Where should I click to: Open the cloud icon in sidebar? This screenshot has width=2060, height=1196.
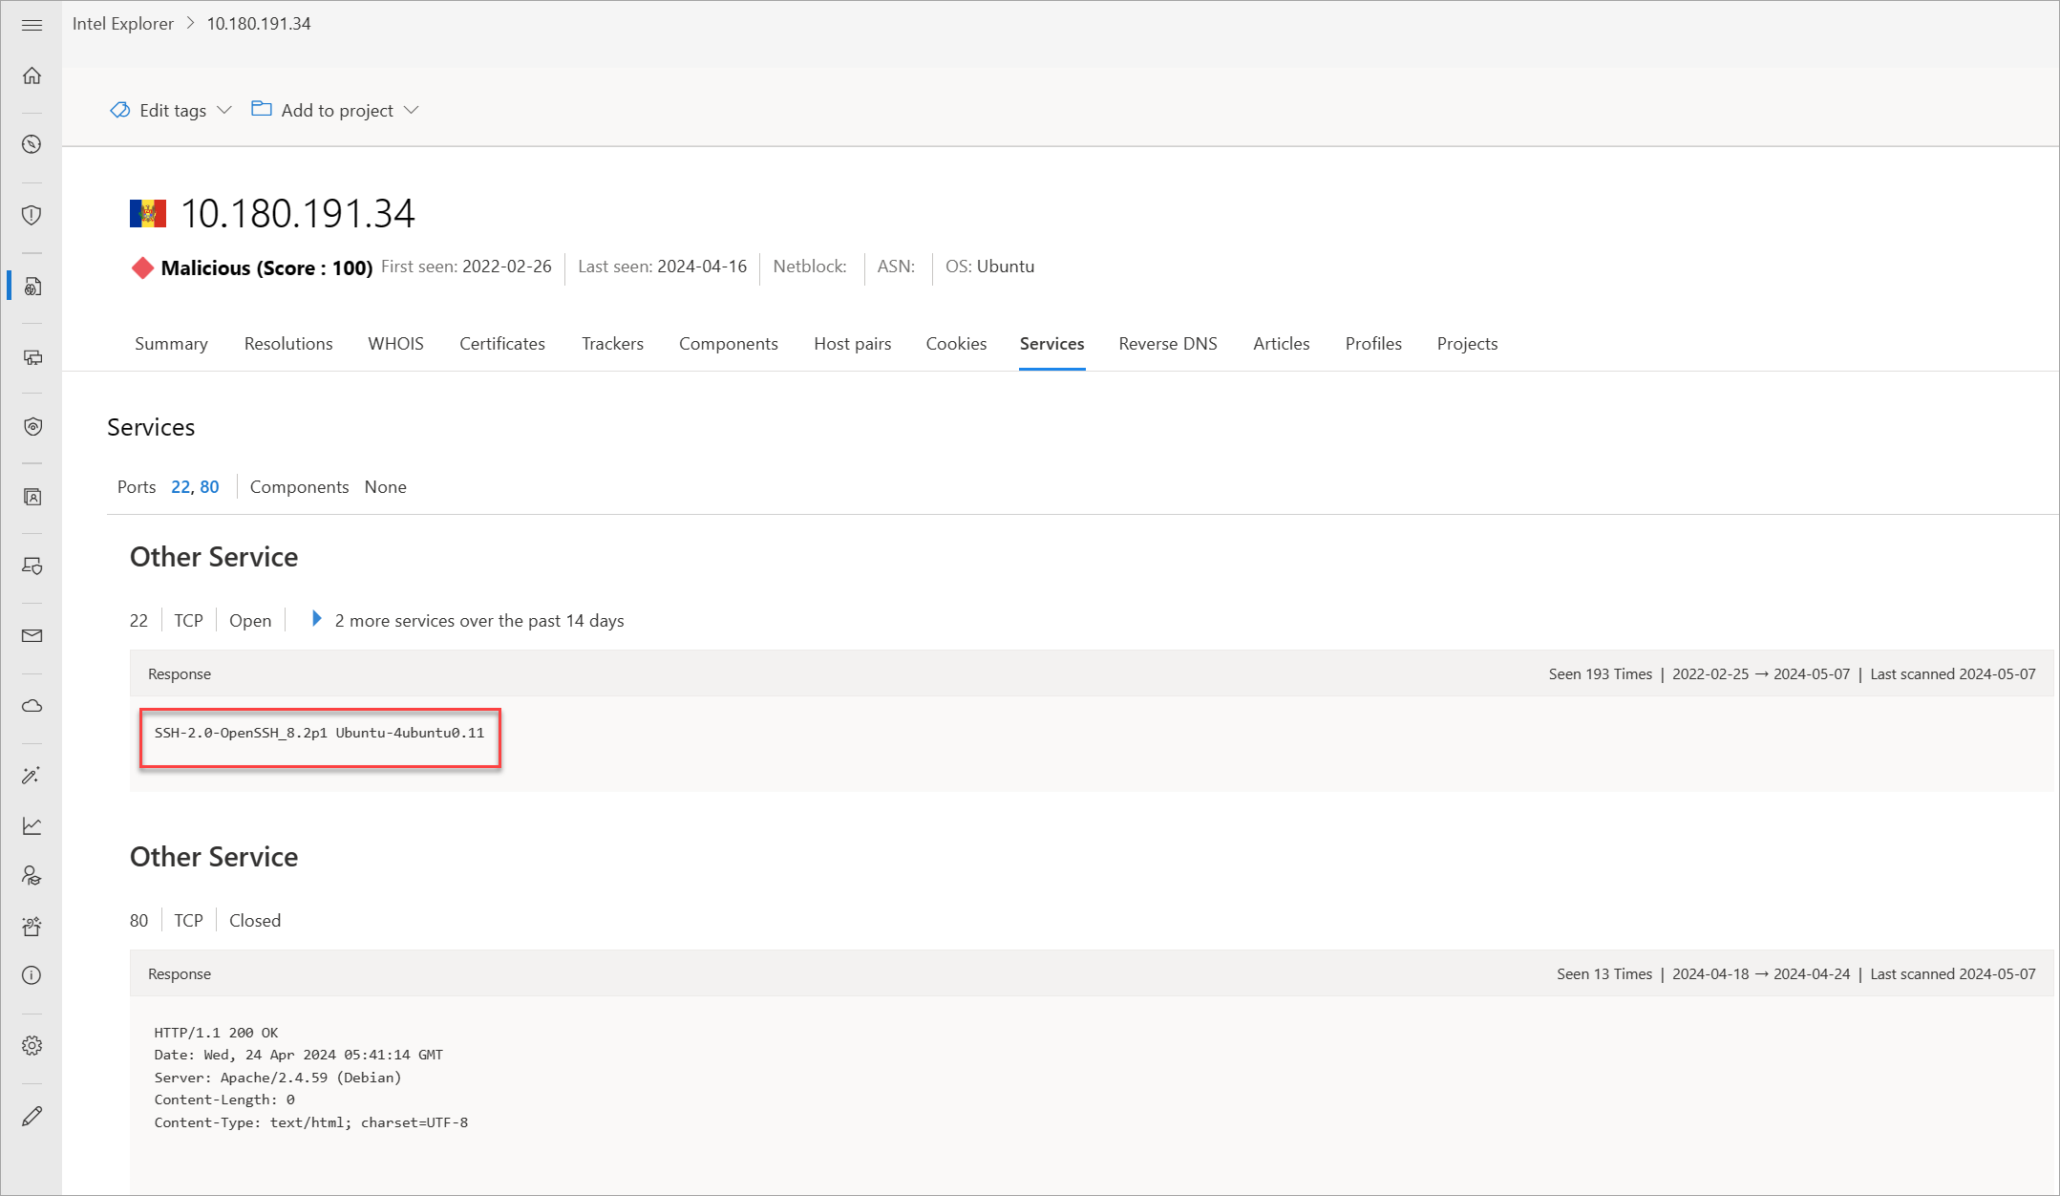(x=32, y=706)
